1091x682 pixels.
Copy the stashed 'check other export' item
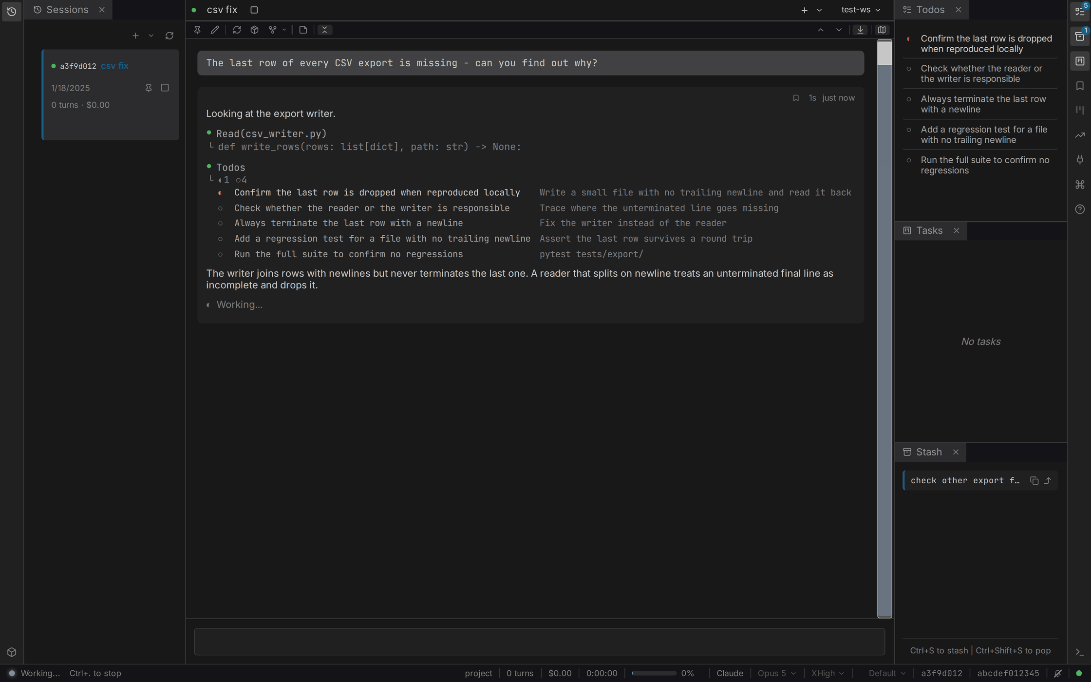pos(1034,481)
